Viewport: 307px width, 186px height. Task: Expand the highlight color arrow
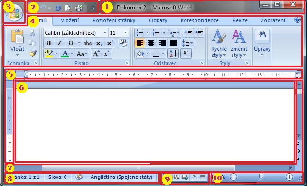tap(56, 54)
